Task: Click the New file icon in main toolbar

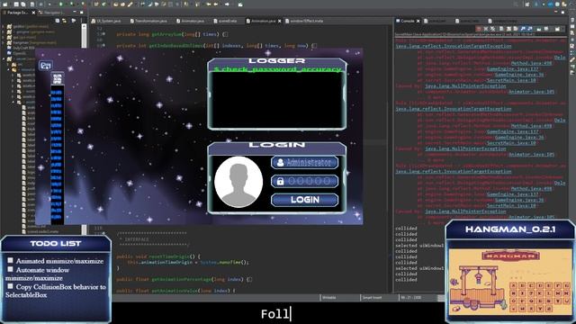Action: pos(5,4)
